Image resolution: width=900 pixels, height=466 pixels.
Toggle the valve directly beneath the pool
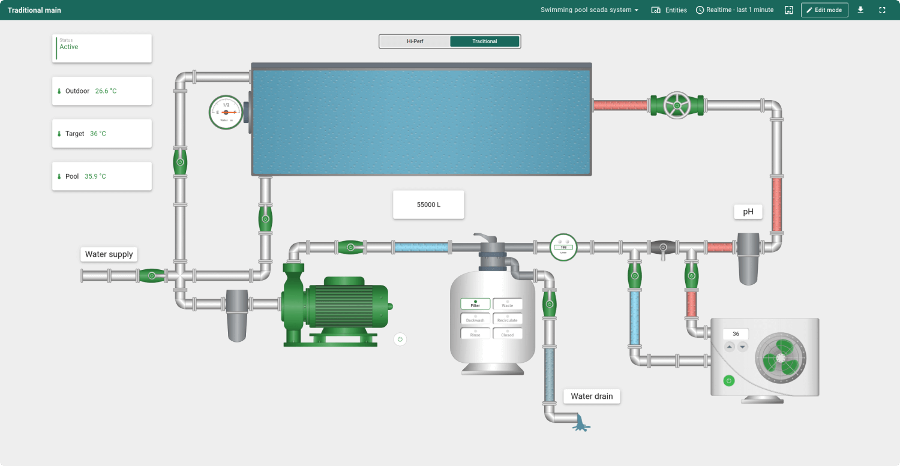(x=265, y=219)
